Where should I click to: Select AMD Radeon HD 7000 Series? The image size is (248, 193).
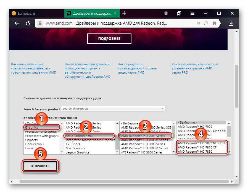[x=146, y=136]
